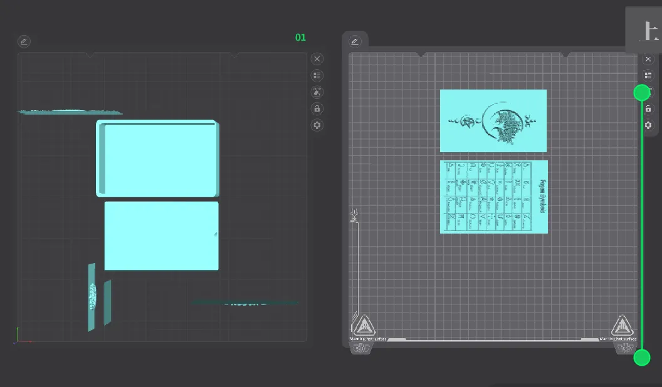662x387 pixels.
Task: Select the large rectangular lid on the left plate
Action: (159, 159)
